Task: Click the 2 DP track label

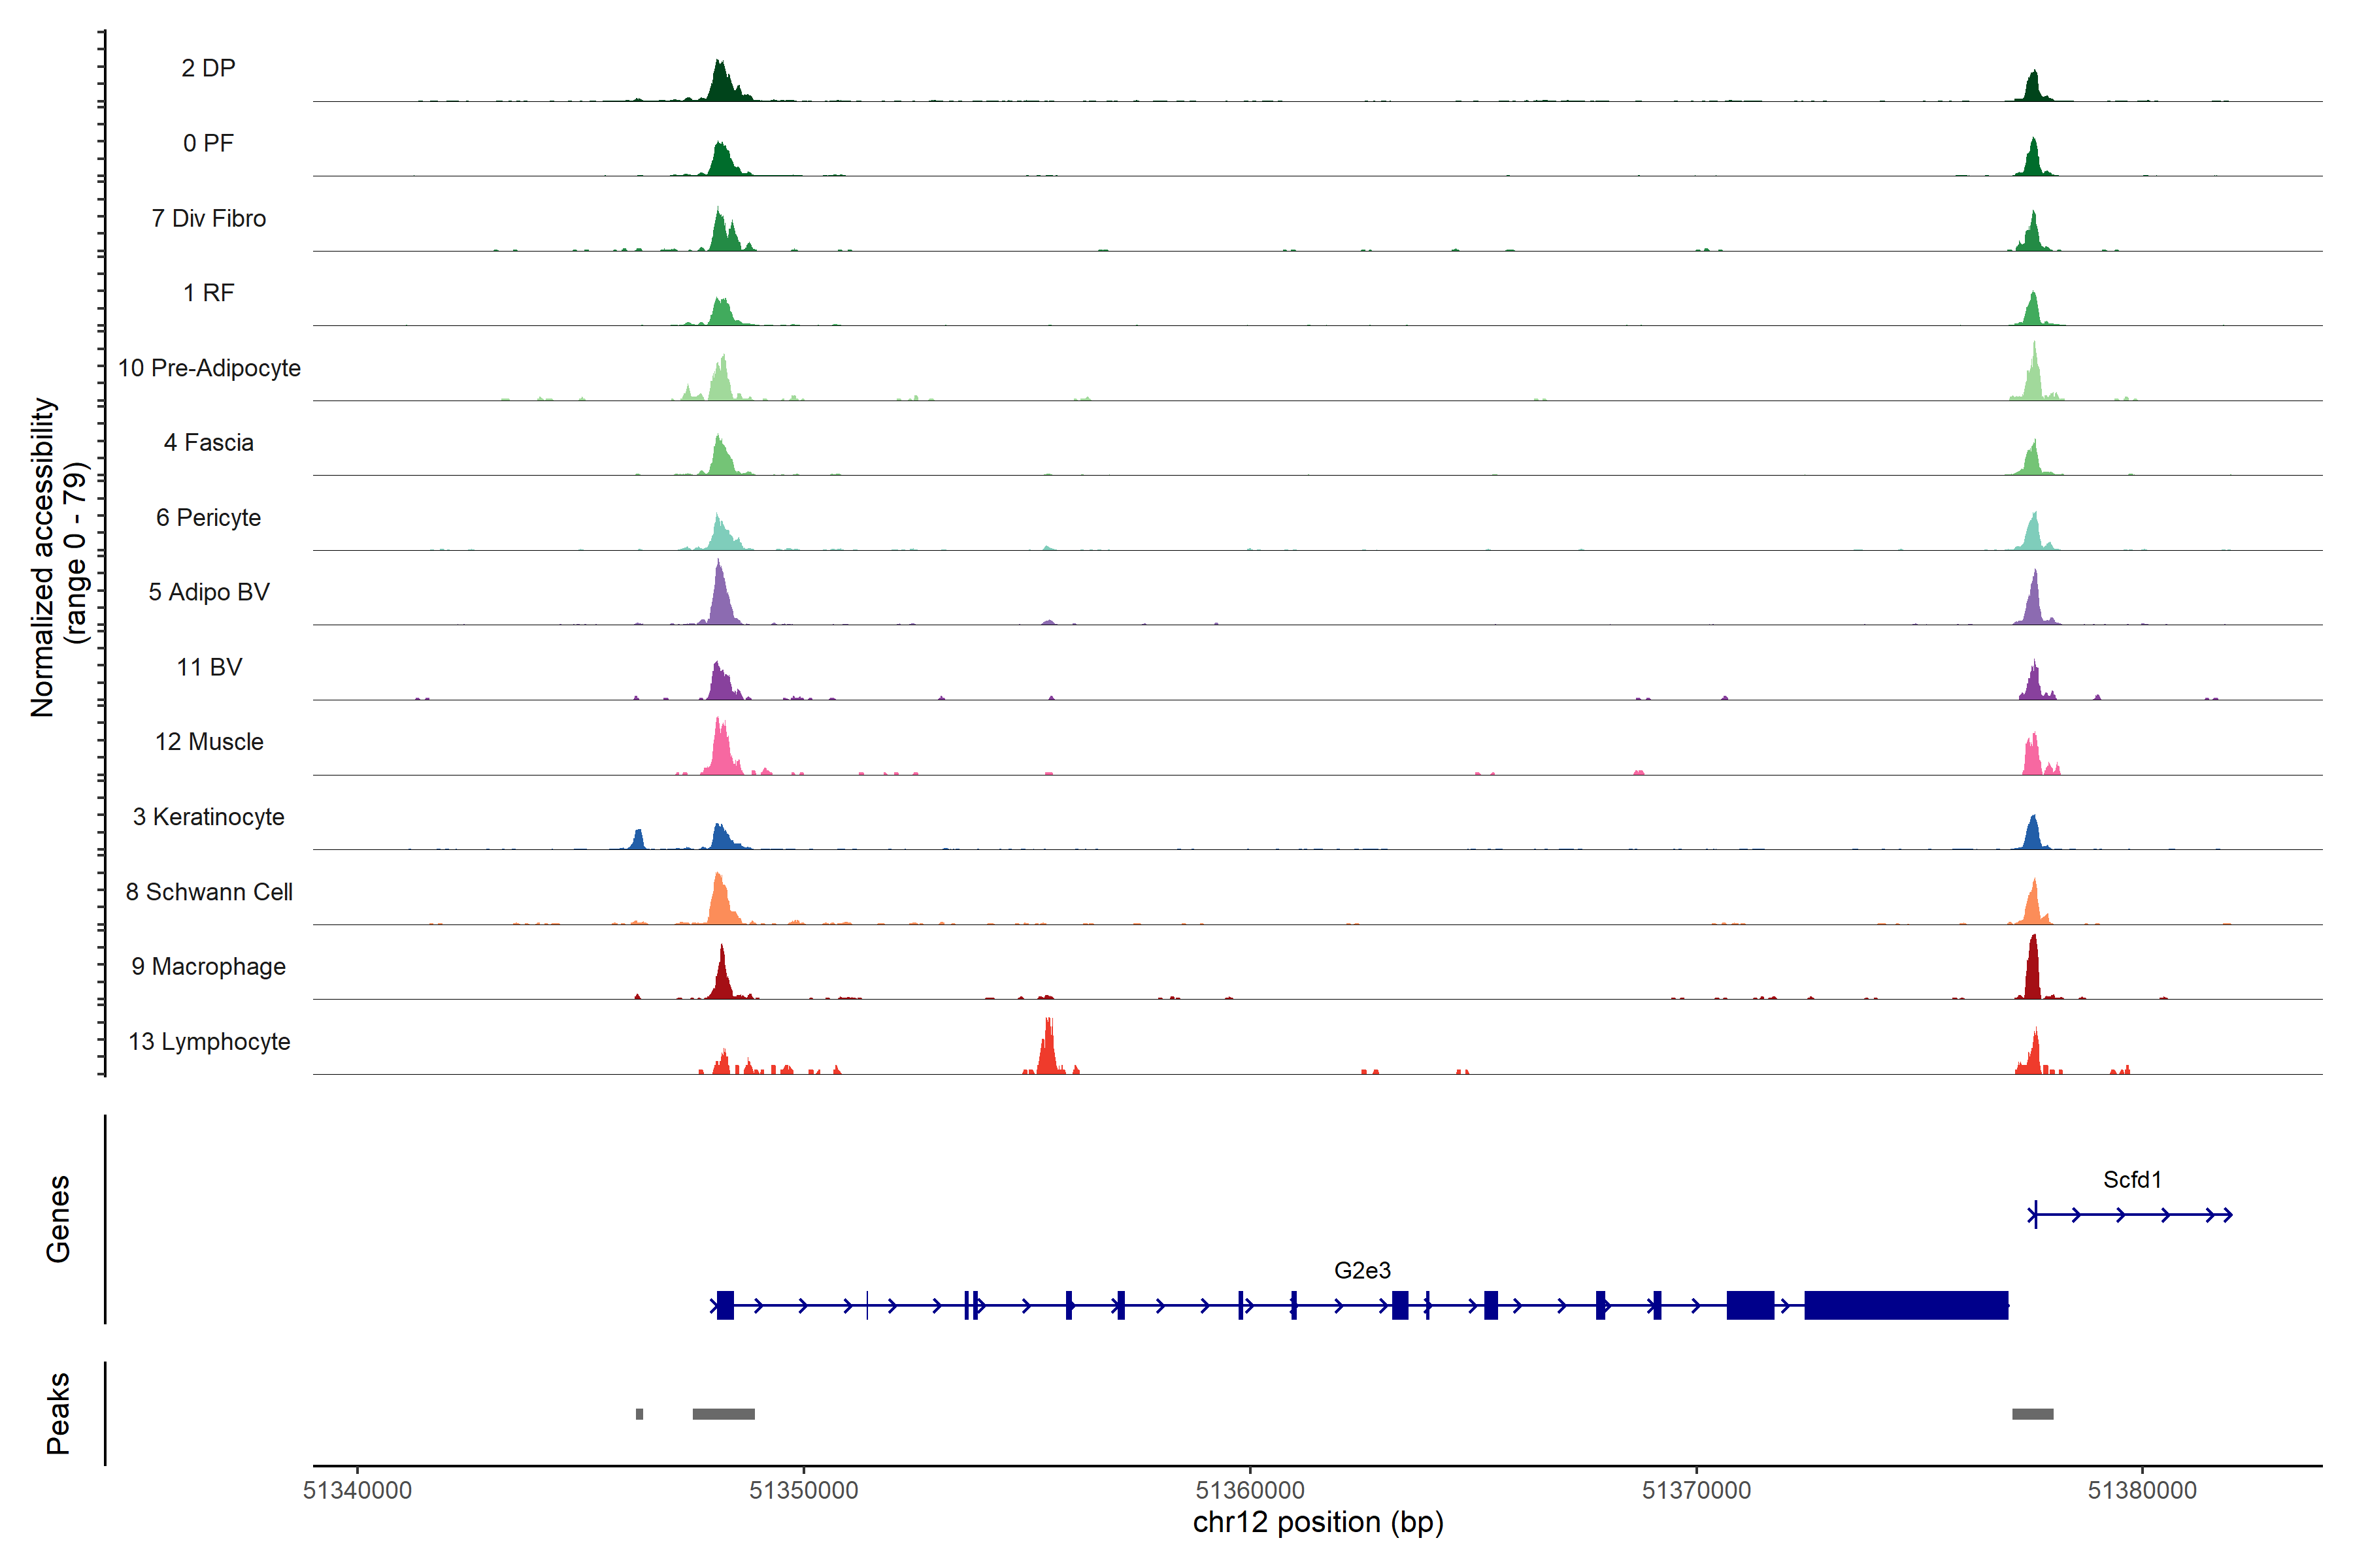Action: click(x=208, y=68)
